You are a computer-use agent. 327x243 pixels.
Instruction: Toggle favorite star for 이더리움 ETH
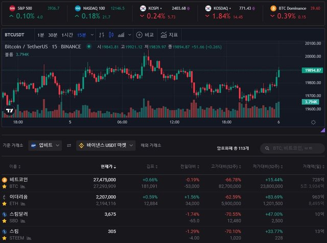click(x=5, y=203)
